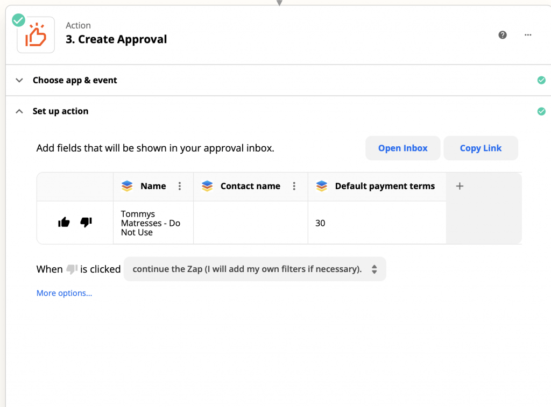Click the thumbs up approve icon
The width and height of the screenshot is (551, 407).
[64, 222]
